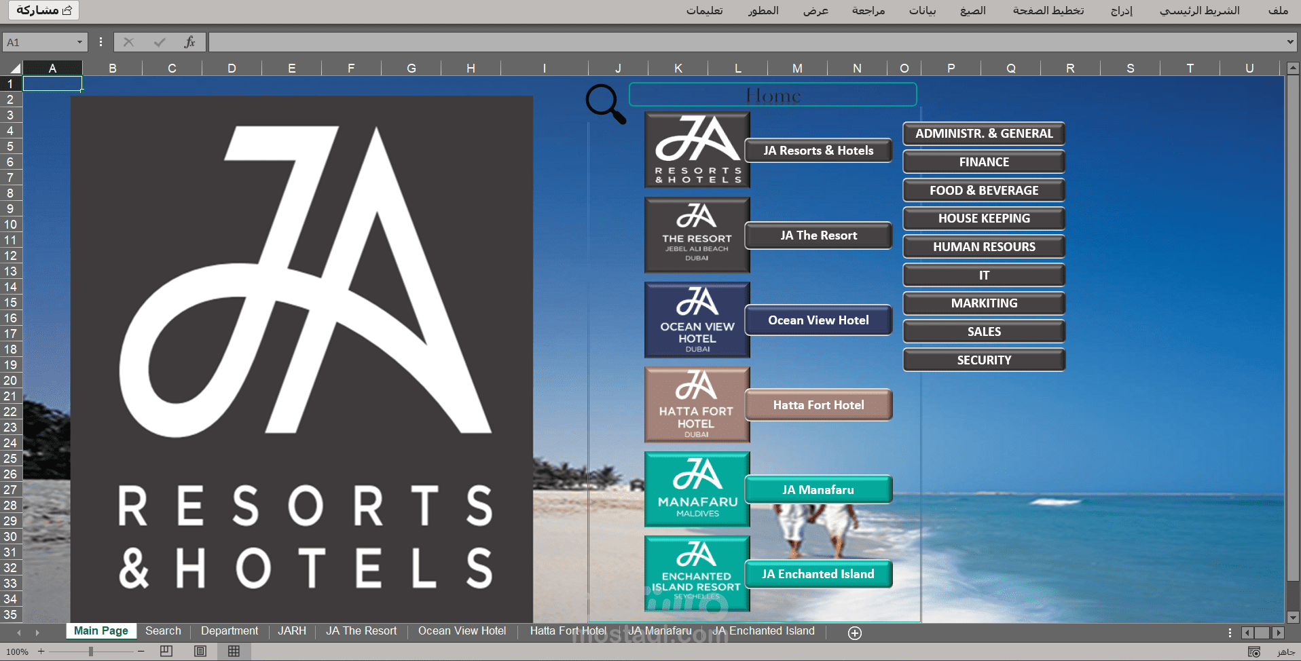Click horizontal scrollbar right arrow
Screen dimensions: 1301x661
(x=1278, y=632)
